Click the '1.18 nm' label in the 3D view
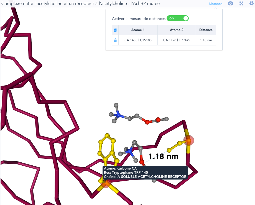This screenshot has width=255, height=205. (164, 157)
